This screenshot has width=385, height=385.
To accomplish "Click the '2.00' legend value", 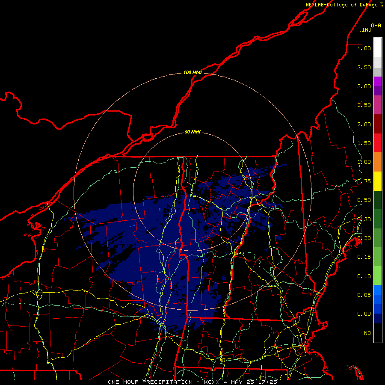I will tap(364, 124).
